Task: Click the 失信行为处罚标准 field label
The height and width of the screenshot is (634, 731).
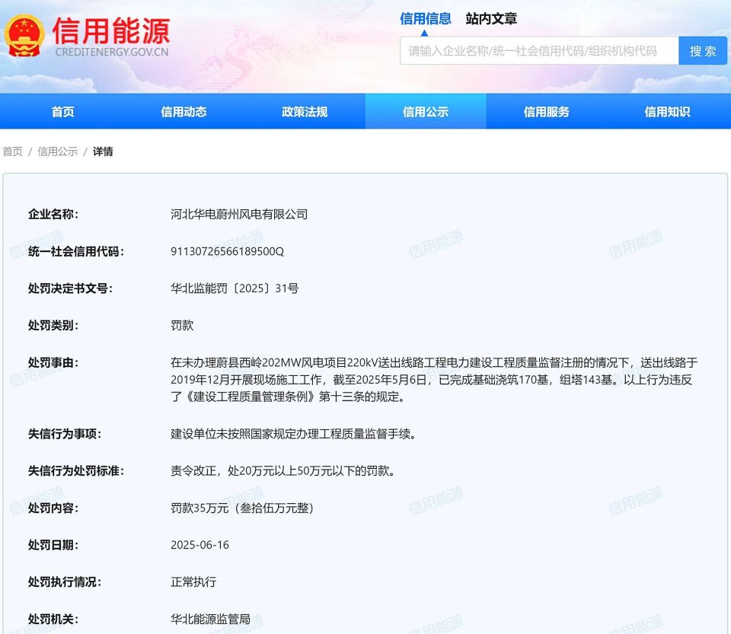Action: pyautogui.click(x=76, y=471)
